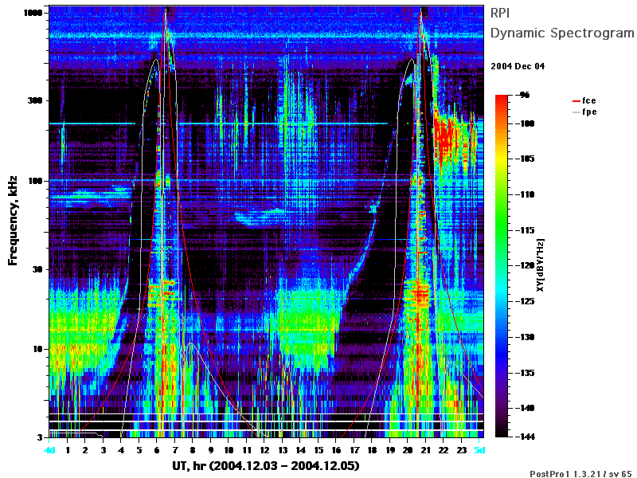Click the fce legend label
The height and width of the screenshot is (478, 637).
(589, 101)
